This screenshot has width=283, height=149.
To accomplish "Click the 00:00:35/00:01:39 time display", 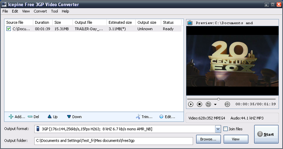I will point(256,104).
